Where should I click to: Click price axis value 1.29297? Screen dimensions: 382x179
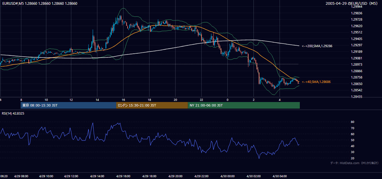[356, 45]
